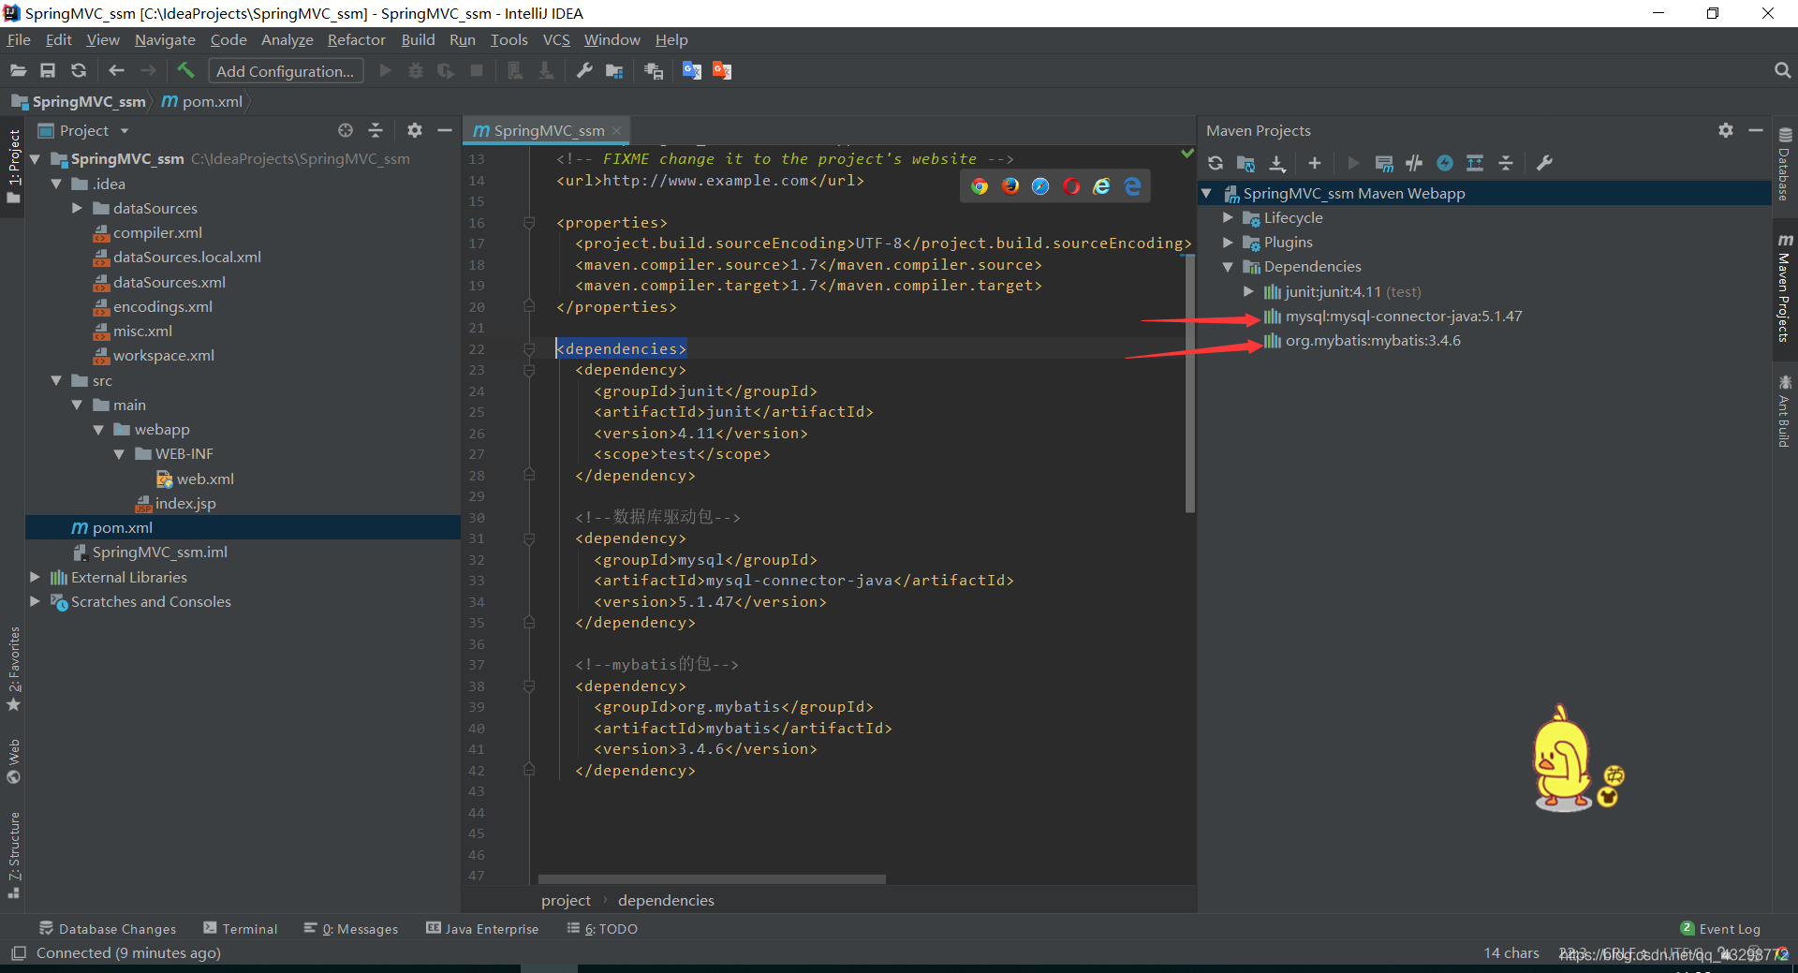This screenshot has width=1798, height=973.
Task: Toggle the Database side tool window
Action: [x=1784, y=165]
